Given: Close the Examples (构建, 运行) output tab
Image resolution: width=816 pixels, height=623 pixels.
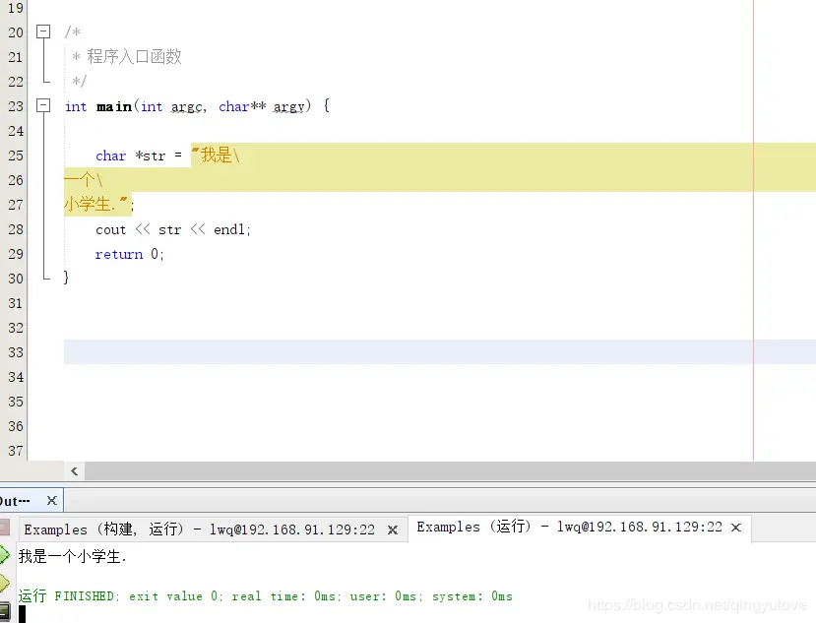Looking at the screenshot, I should click(x=393, y=530).
